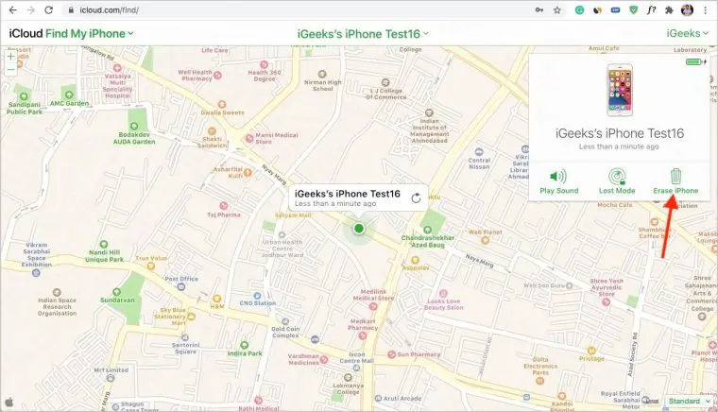The width and height of the screenshot is (718, 412).
Task: Click the green device location dot
Action: [x=359, y=228]
